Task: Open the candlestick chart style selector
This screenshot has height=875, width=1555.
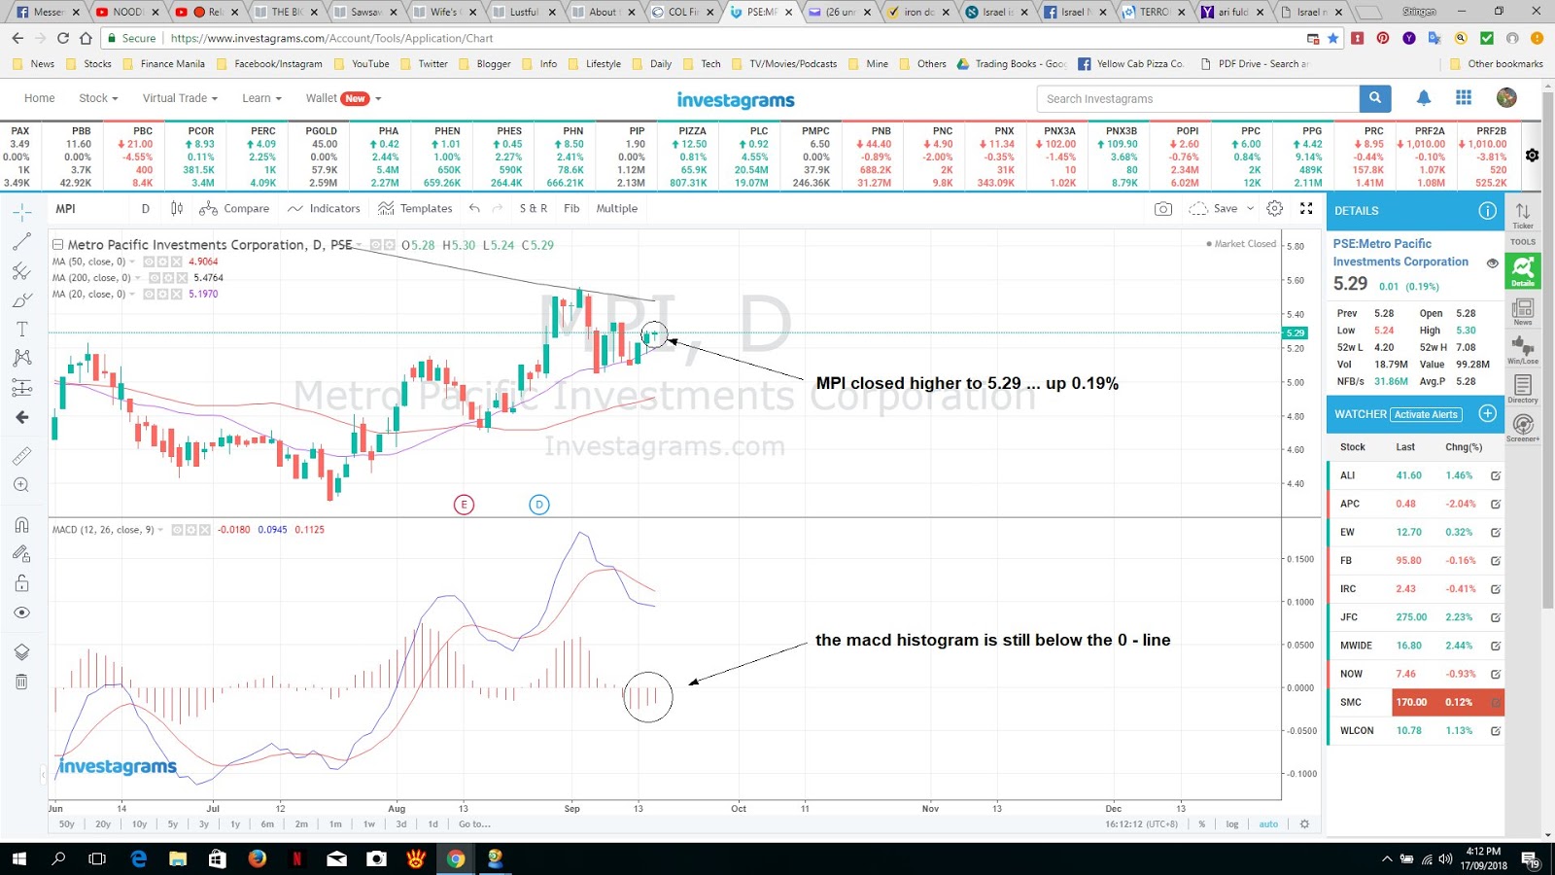Action: 177,208
